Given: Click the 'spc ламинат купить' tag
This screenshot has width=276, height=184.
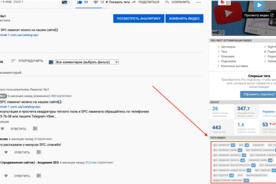Looking at the screenshot, I should click(x=226, y=160).
